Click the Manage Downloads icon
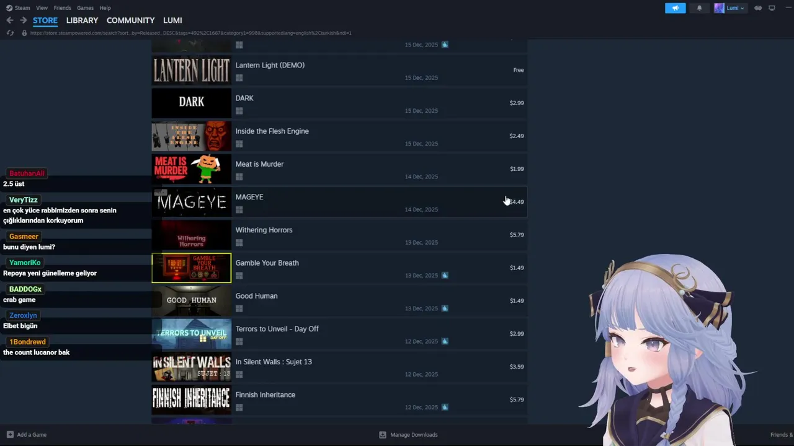The width and height of the screenshot is (794, 446). coord(383,435)
